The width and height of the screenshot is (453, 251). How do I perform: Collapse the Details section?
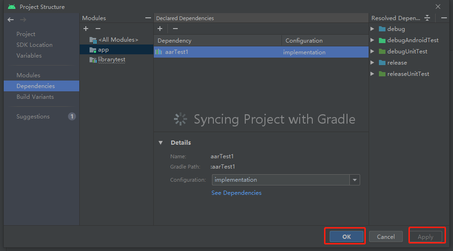pos(161,142)
